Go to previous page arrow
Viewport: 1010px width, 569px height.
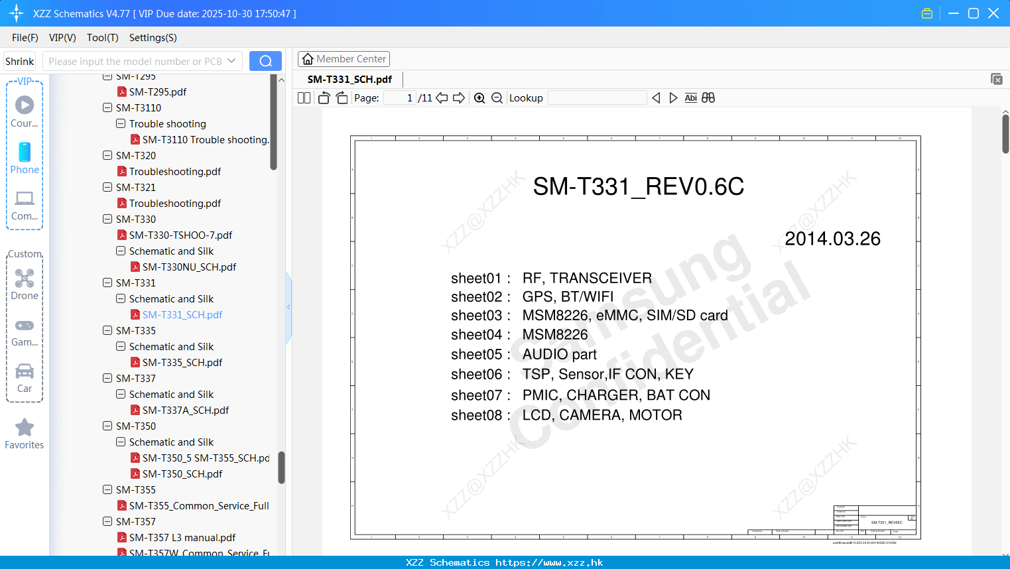442,98
